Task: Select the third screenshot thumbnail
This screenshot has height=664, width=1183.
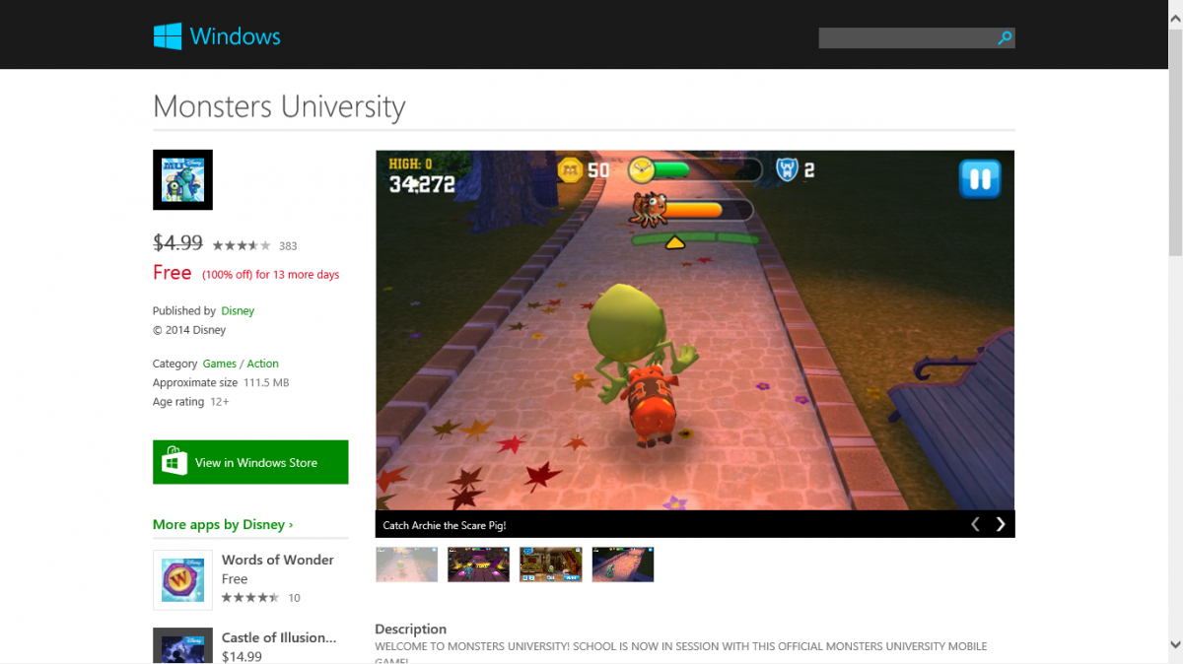Action: pyautogui.click(x=551, y=564)
